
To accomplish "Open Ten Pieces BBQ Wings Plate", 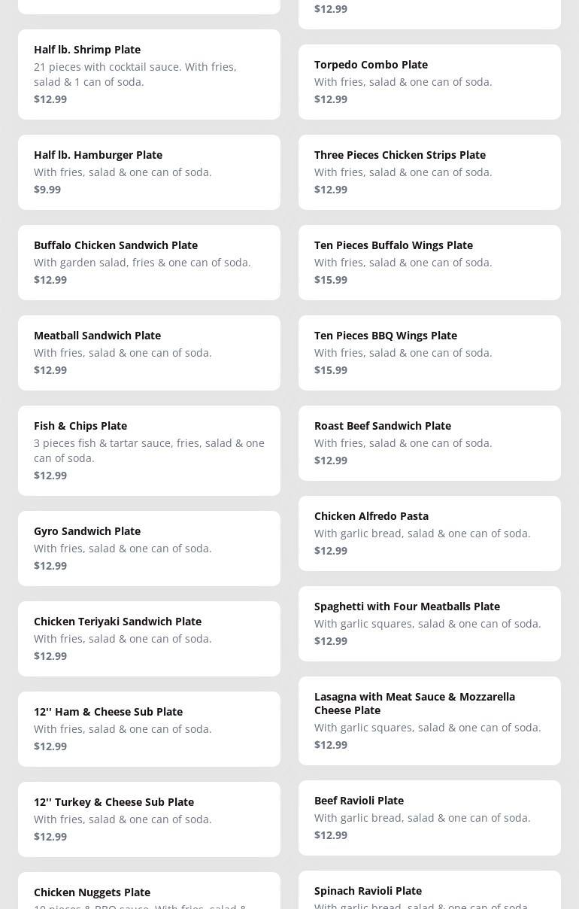I will pos(429,352).
